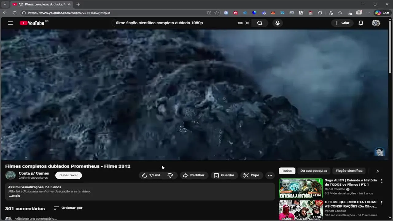Open a new browser tab
This screenshot has height=221, width=393.
[78, 4]
